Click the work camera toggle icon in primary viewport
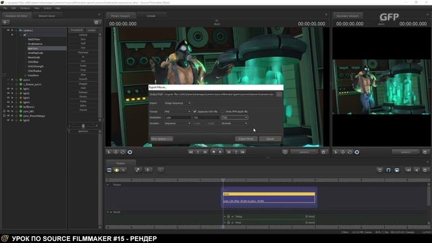This screenshot has width=432, height=243. coord(285,152)
